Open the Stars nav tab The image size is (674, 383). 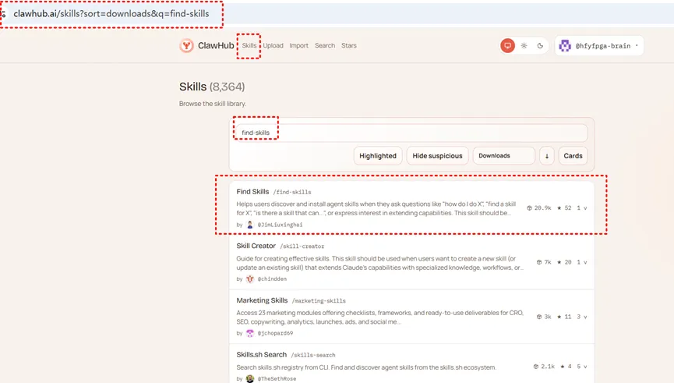[x=348, y=45]
